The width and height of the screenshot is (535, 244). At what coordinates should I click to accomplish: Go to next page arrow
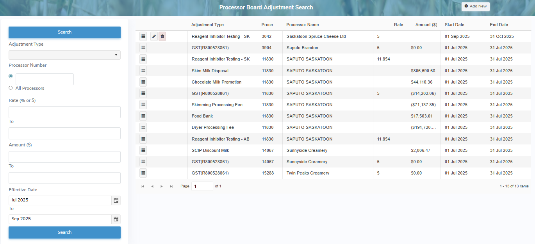tap(161, 186)
